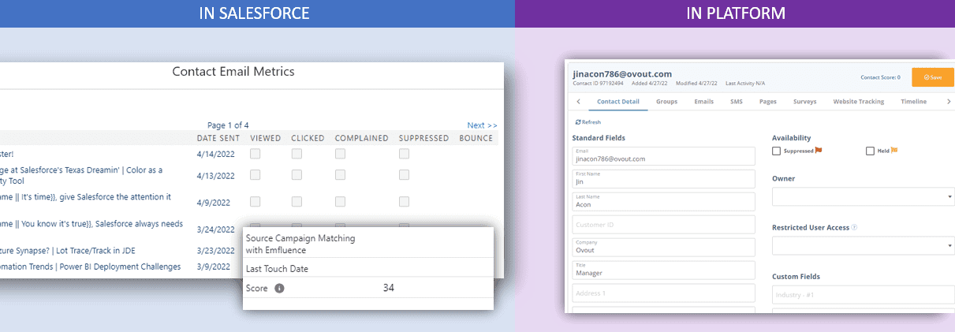Viewport: 955px width, 332px height.
Task: Open the Owner dropdown
Action: click(x=864, y=196)
